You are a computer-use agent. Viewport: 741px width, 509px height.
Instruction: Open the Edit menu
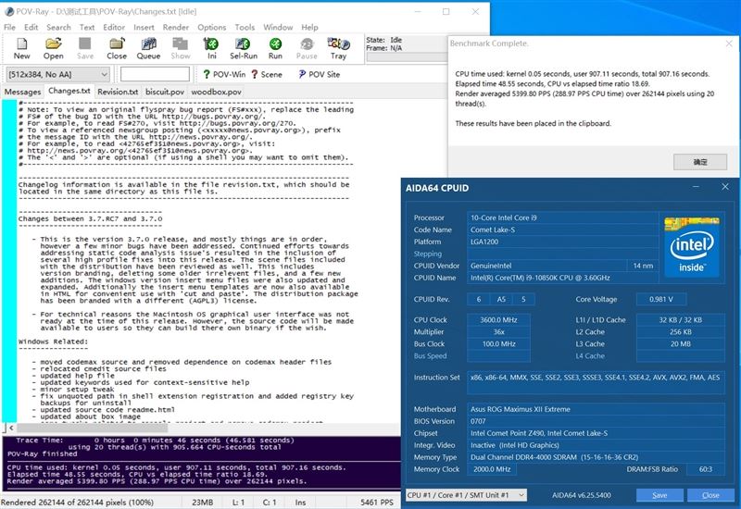click(31, 28)
